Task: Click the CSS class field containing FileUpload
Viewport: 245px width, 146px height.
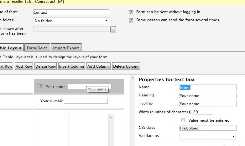Action: 208,128
